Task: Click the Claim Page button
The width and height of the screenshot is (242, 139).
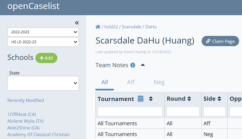Action: pyautogui.click(x=220, y=41)
